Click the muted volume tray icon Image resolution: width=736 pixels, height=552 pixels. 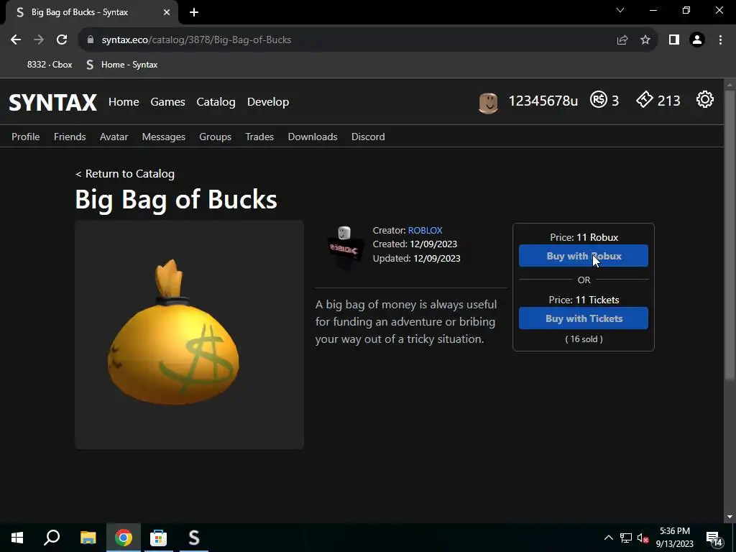pyautogui.click(x=643, y=538)
